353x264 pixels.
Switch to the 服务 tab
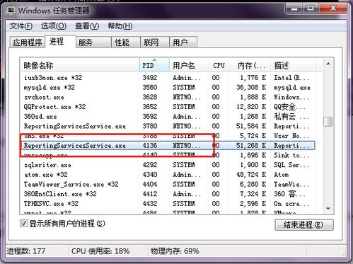[93, 42]
